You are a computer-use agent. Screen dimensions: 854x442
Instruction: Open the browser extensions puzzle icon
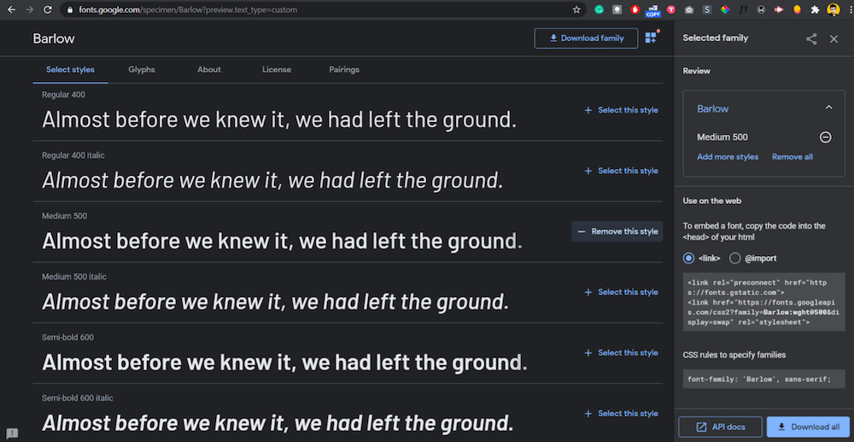click(815, 10)
